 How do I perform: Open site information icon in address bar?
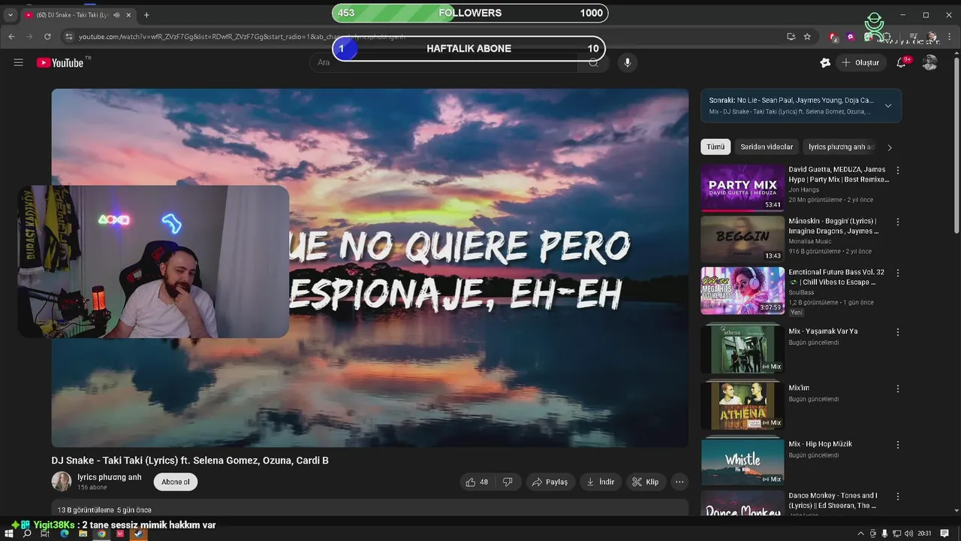point(68,36)
